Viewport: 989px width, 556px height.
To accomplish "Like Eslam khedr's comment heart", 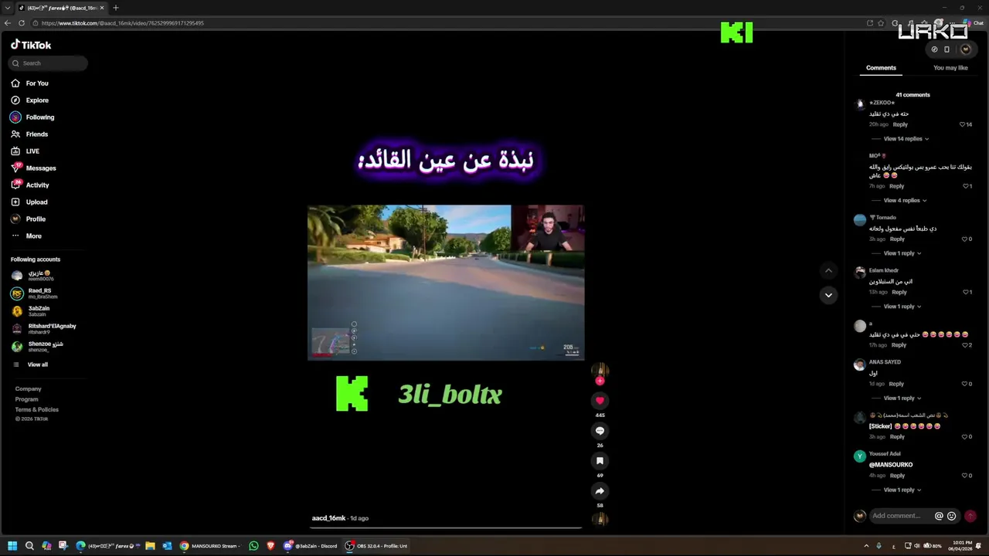I will [965, 293].
